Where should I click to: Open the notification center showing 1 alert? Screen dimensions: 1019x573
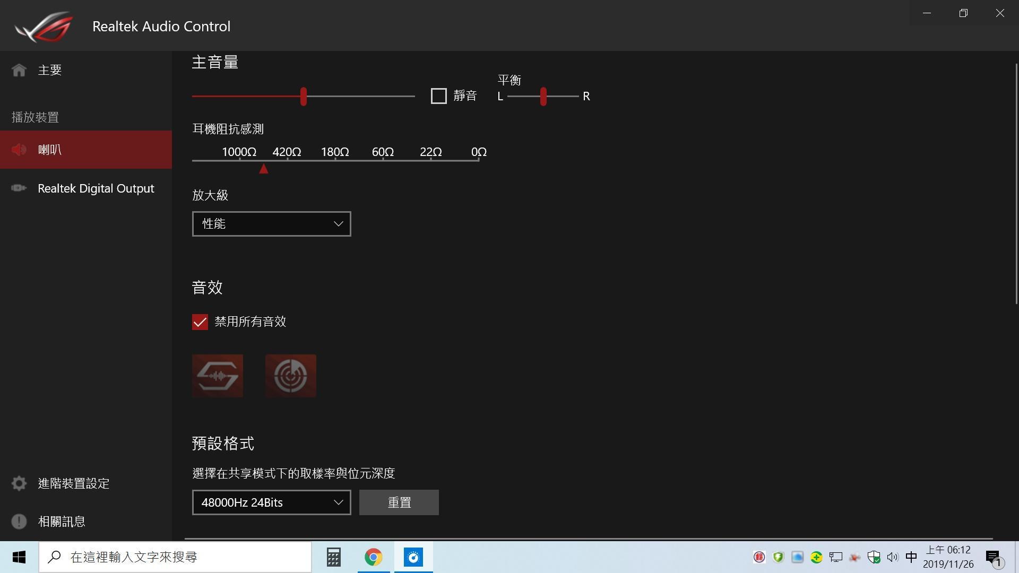993,557
